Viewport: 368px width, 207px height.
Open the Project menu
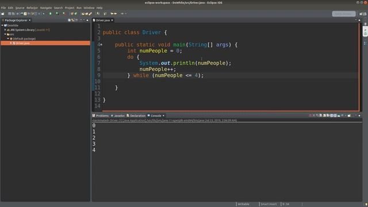click(x=70, y=7)
